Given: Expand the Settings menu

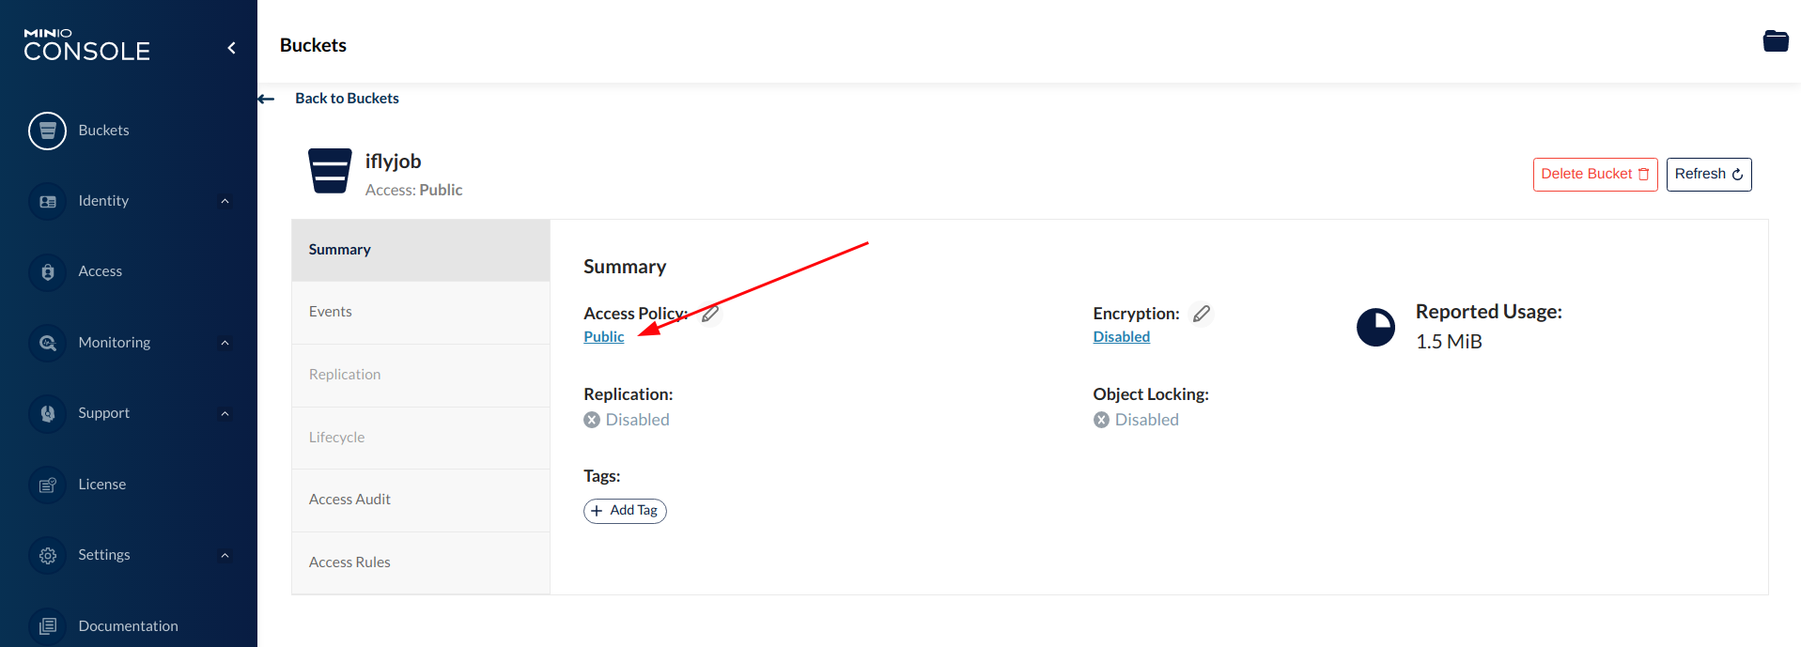Looking at the screenshot, I should pyautogui.click(x=225, y=555).
